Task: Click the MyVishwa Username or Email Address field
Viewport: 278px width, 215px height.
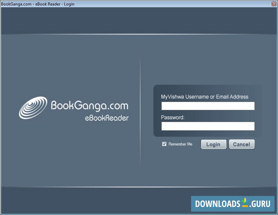Action: pyautogui.click(x=208, y=106)
